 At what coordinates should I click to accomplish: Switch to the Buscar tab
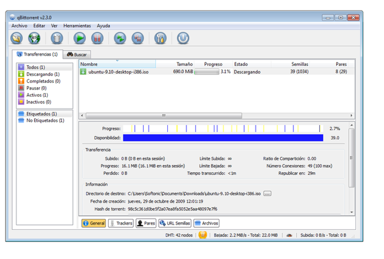[77, 55]
